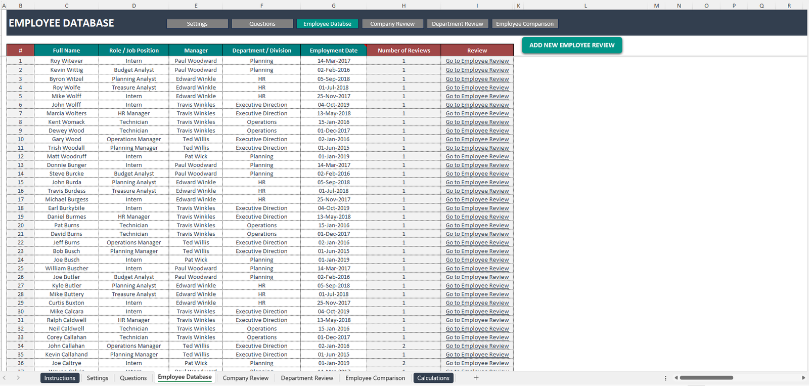Click the Settings navigation button in header
Screen dimensions: 809x386
[197, 24]
